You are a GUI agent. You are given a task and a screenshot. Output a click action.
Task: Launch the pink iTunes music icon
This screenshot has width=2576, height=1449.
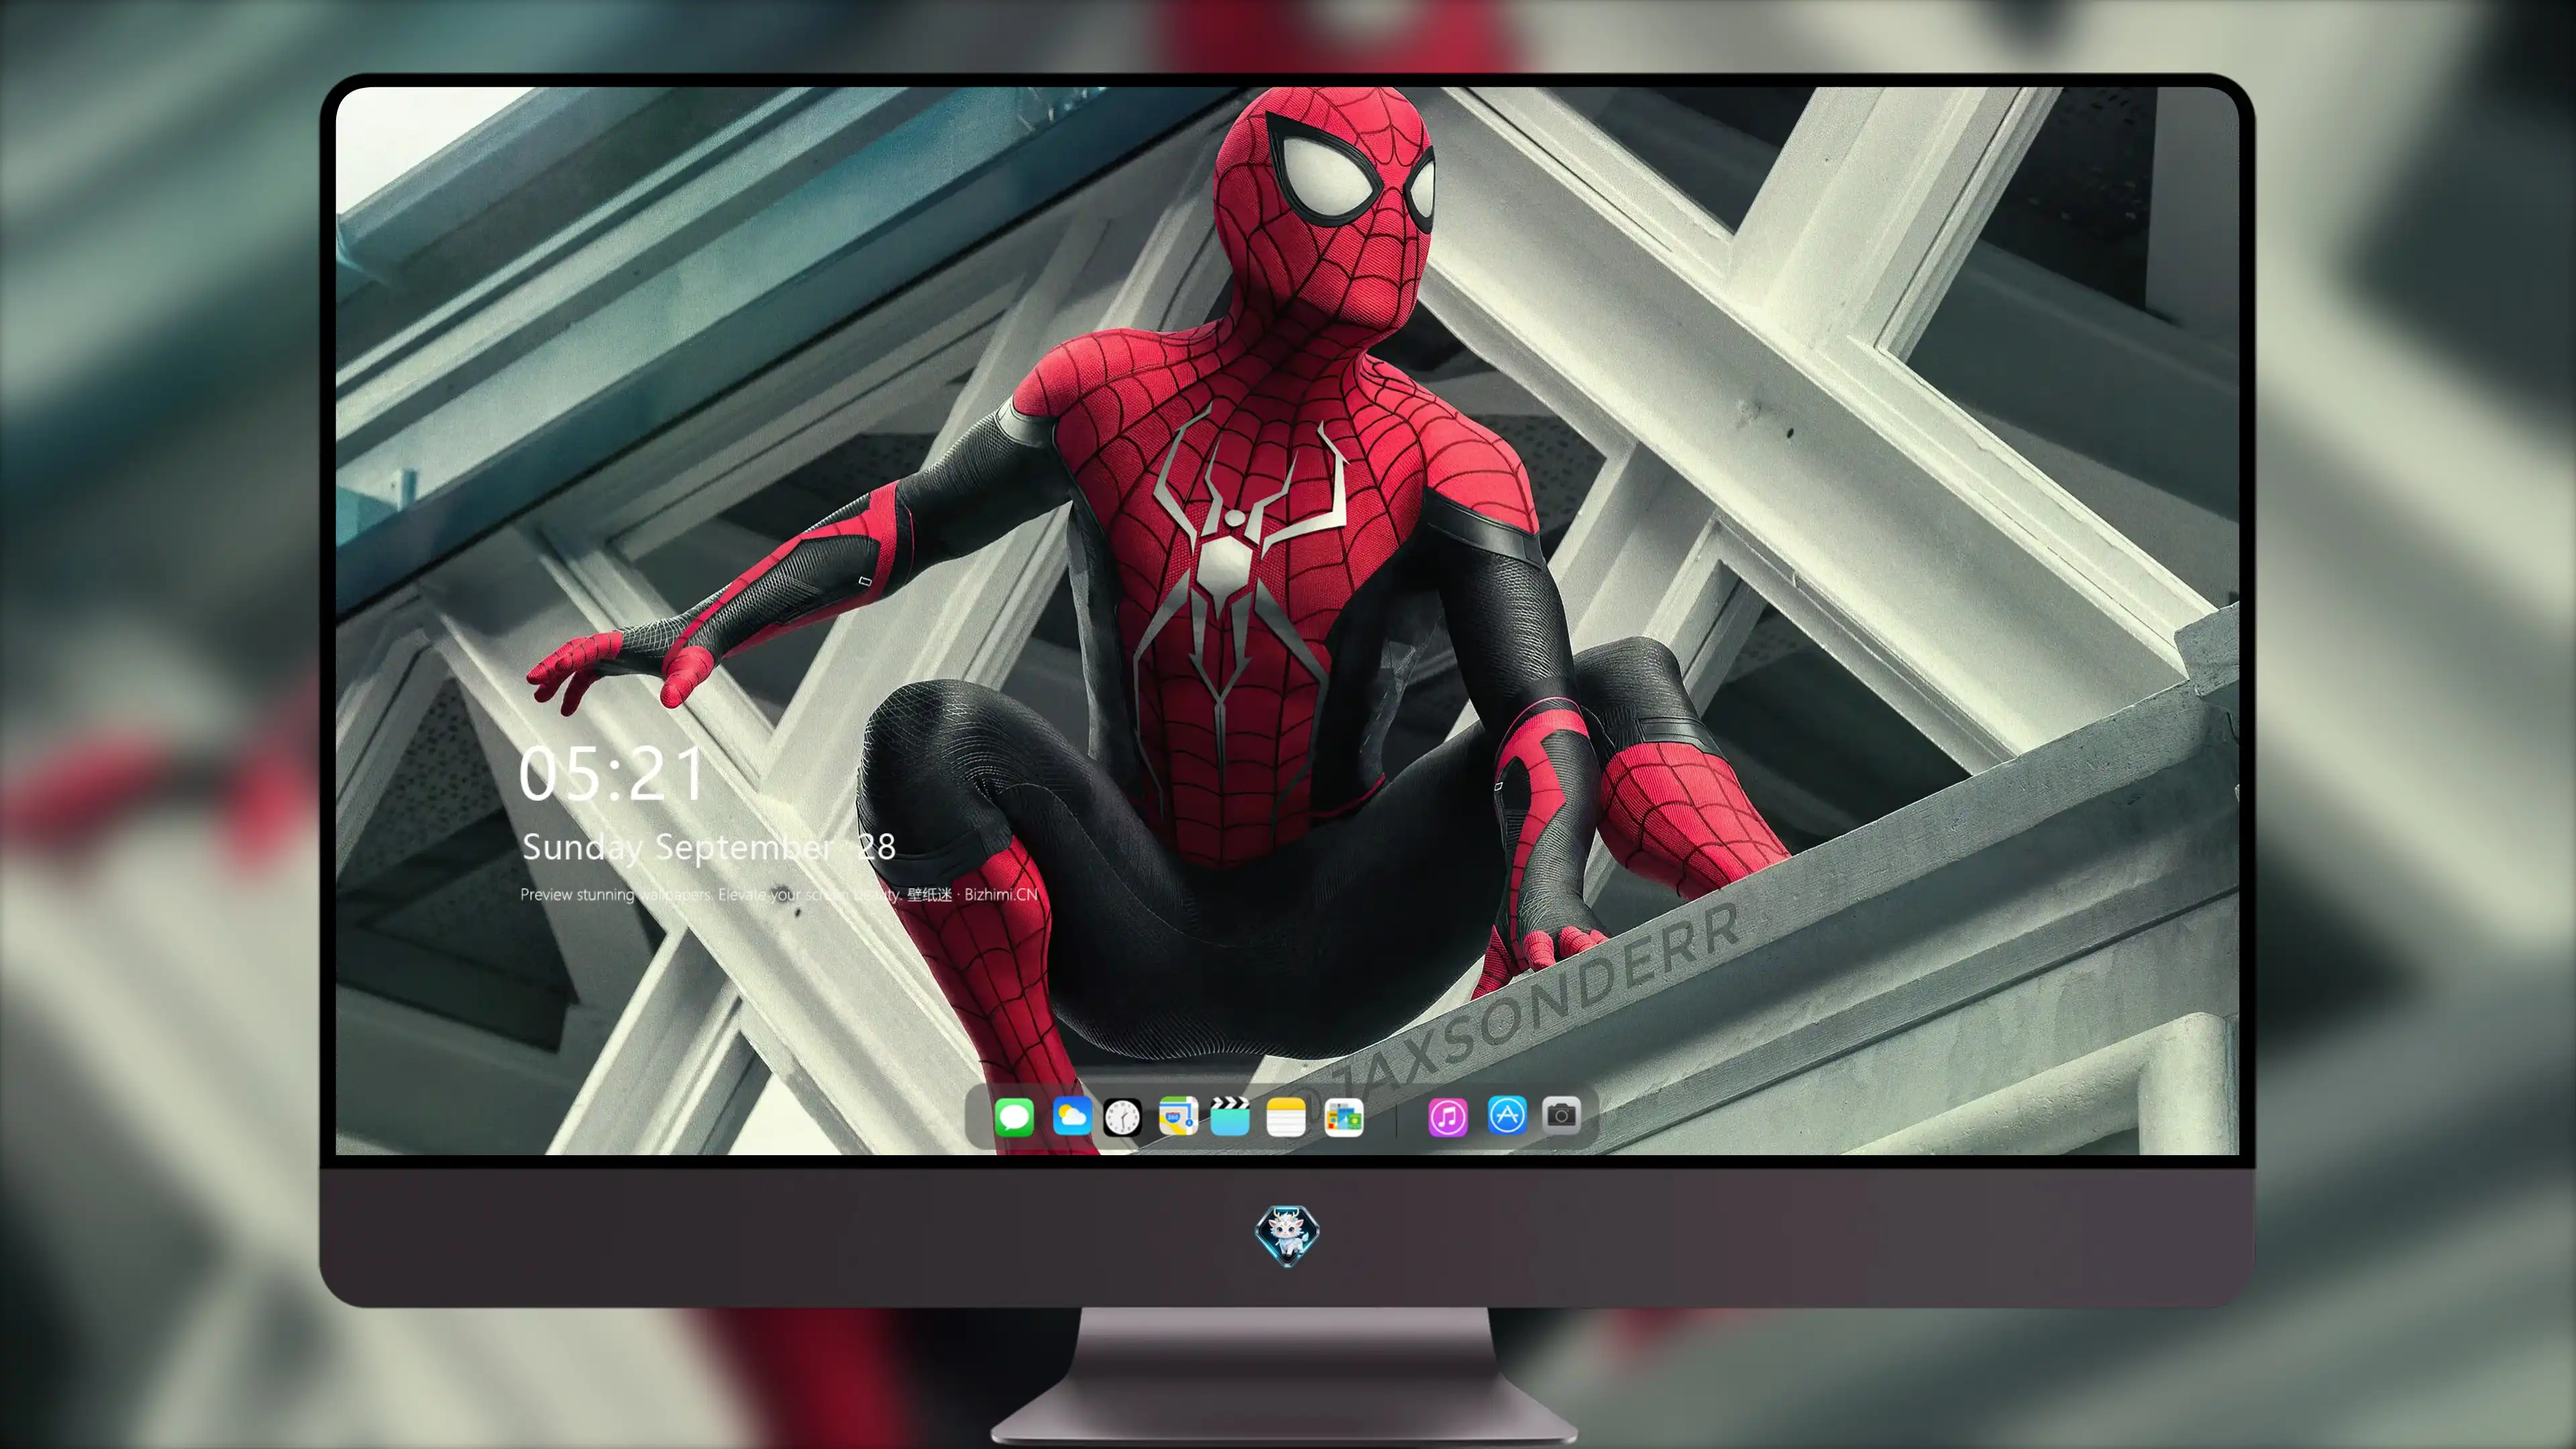tap(1448, 1116)
